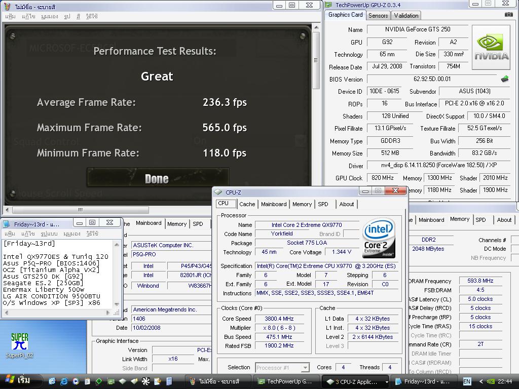The image size is (519, 389).
Task: Click the GPU name NVIDIA GeForce GTS 250
Action: 418,29
